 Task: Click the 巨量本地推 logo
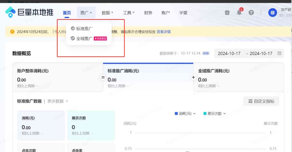(29, 12)
